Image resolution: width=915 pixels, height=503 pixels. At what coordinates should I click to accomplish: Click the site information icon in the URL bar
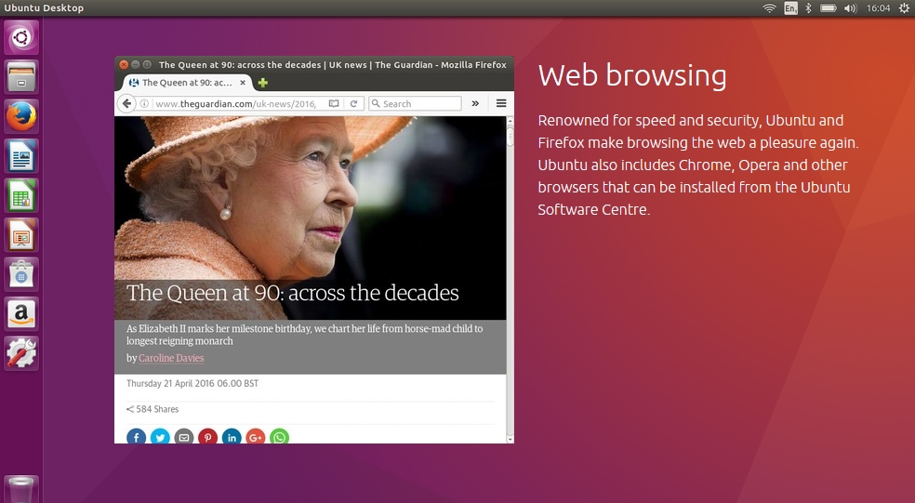tap(145, 103)
